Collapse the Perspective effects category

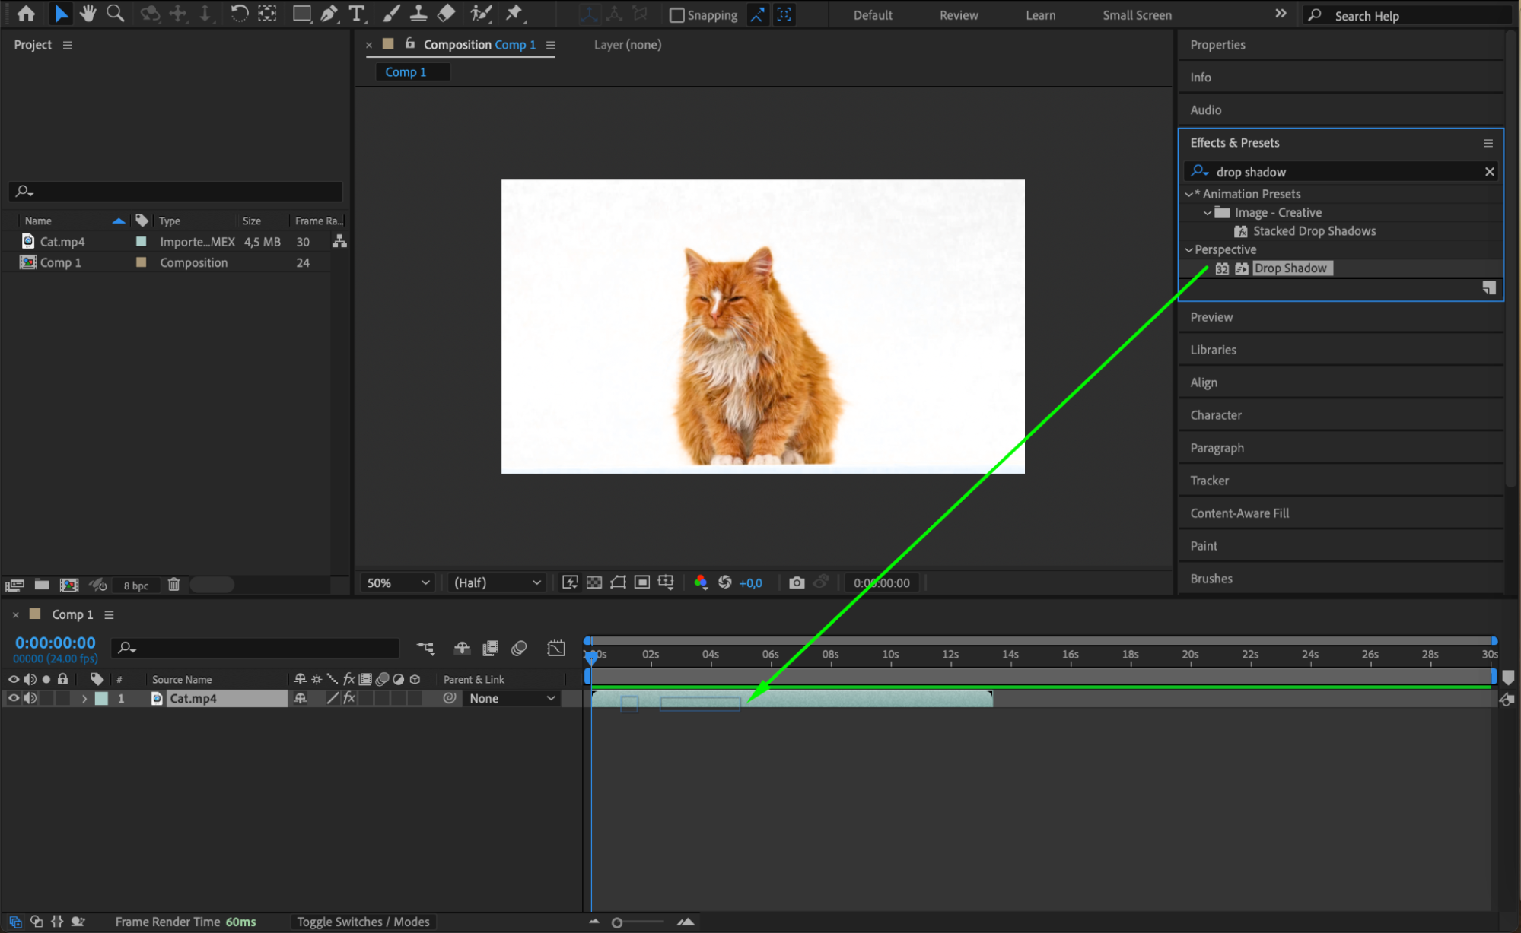coord(1188,249)
